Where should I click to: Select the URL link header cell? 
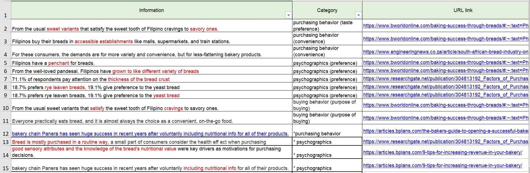coord(463,10)
